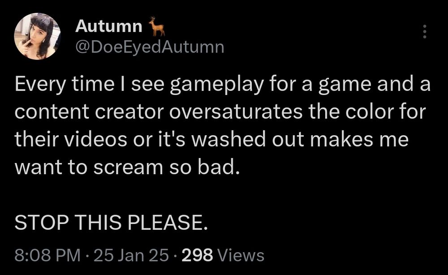This screenshot has width=448, height=275.
Task: Click the 298 Views count
Action: click(x=198, y=256)
